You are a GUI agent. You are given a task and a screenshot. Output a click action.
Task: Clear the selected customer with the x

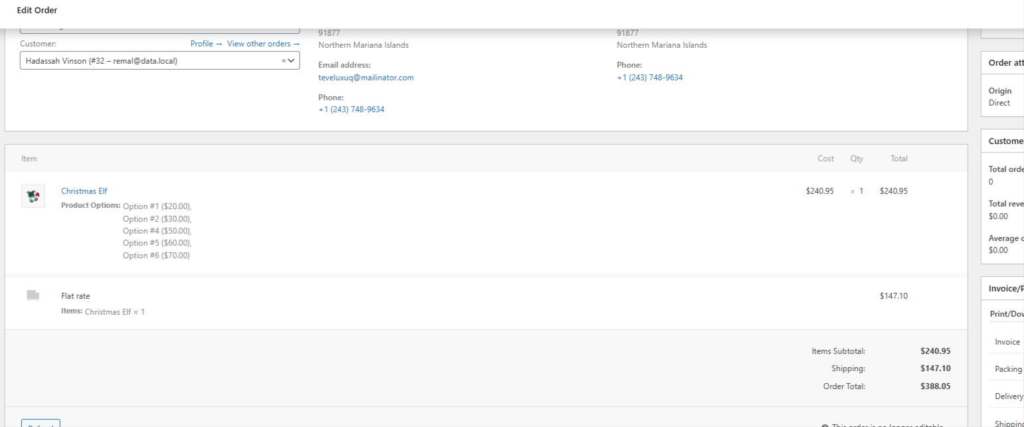point(284,60)
